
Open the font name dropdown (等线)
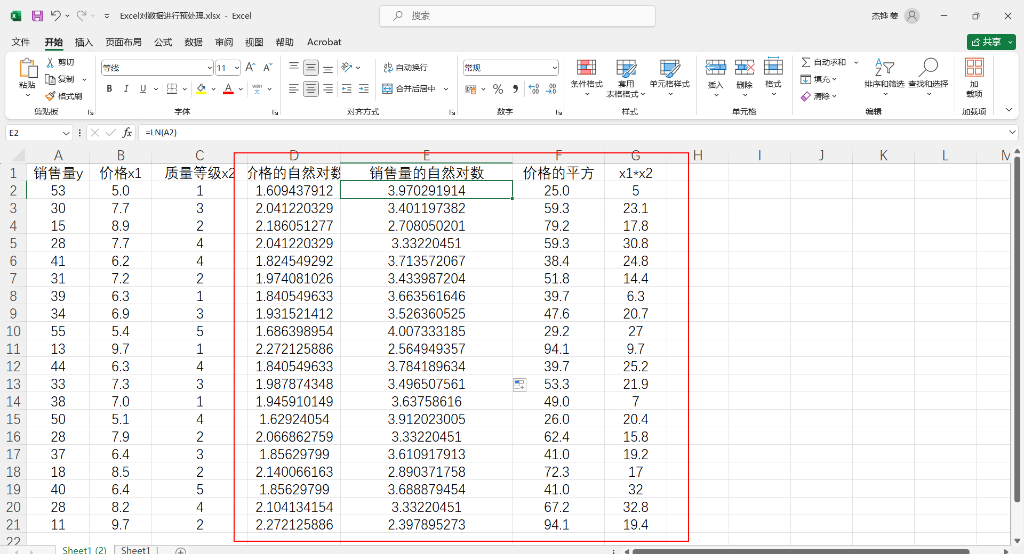tap(209, 68)
